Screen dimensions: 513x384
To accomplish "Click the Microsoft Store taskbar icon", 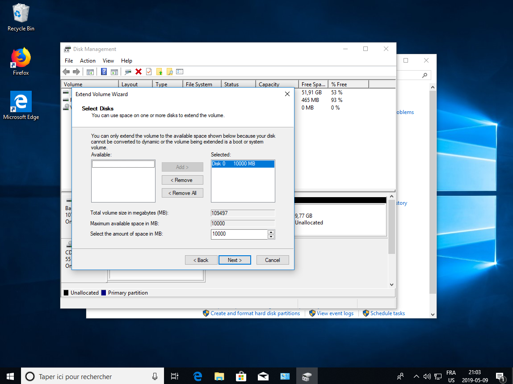I will (241, 376).
